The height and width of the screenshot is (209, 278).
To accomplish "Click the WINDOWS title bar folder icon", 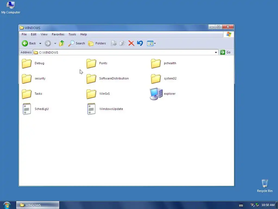I will pyautogui.click(x=22, y=28).
